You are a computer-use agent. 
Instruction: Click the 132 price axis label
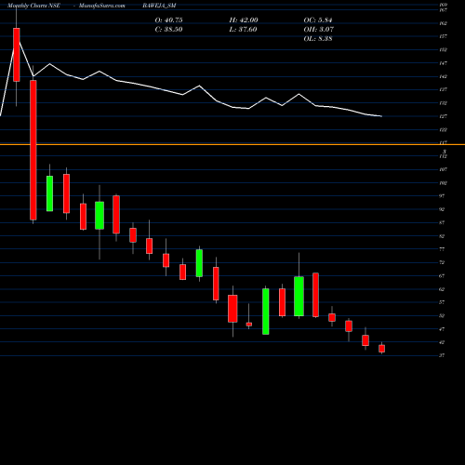pyautogui.click(x=443, y=103)
